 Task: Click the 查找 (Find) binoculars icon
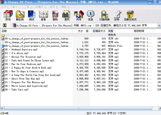66,14
